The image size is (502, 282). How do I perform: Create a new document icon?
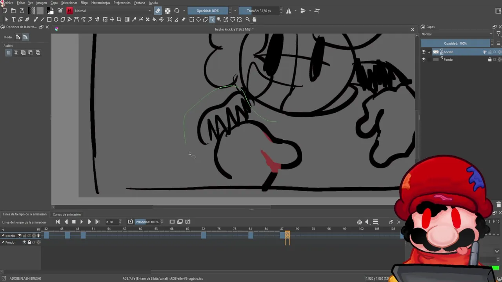(5, 11)
